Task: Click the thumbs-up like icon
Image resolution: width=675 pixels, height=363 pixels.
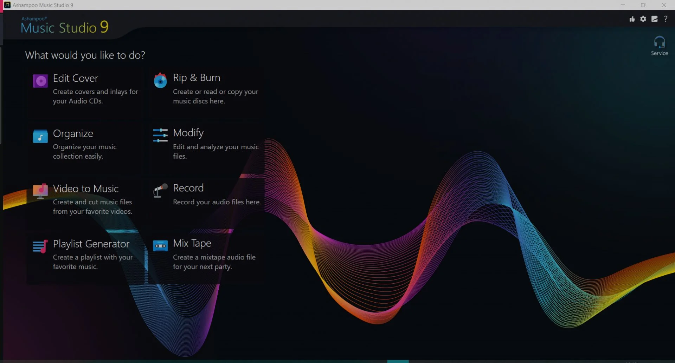Action: click(632, 19)
